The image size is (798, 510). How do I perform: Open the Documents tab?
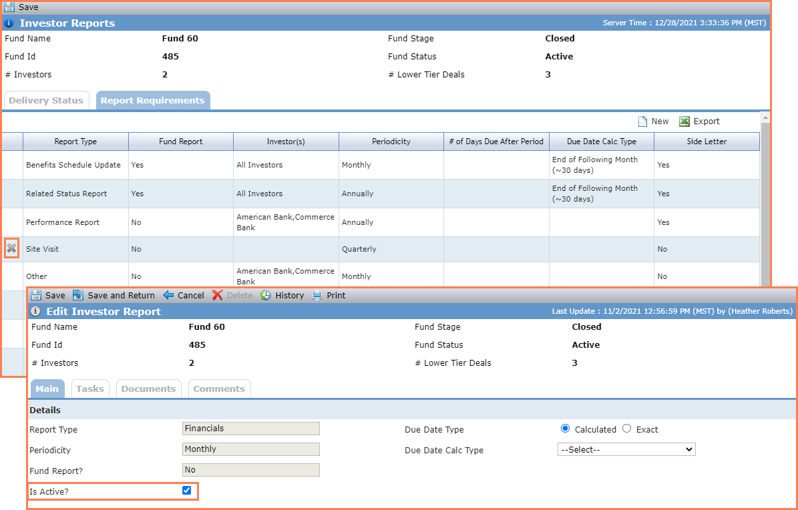149,389
